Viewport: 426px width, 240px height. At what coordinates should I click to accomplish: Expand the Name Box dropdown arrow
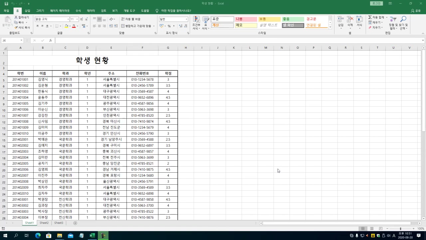click(x=21, y=40)
